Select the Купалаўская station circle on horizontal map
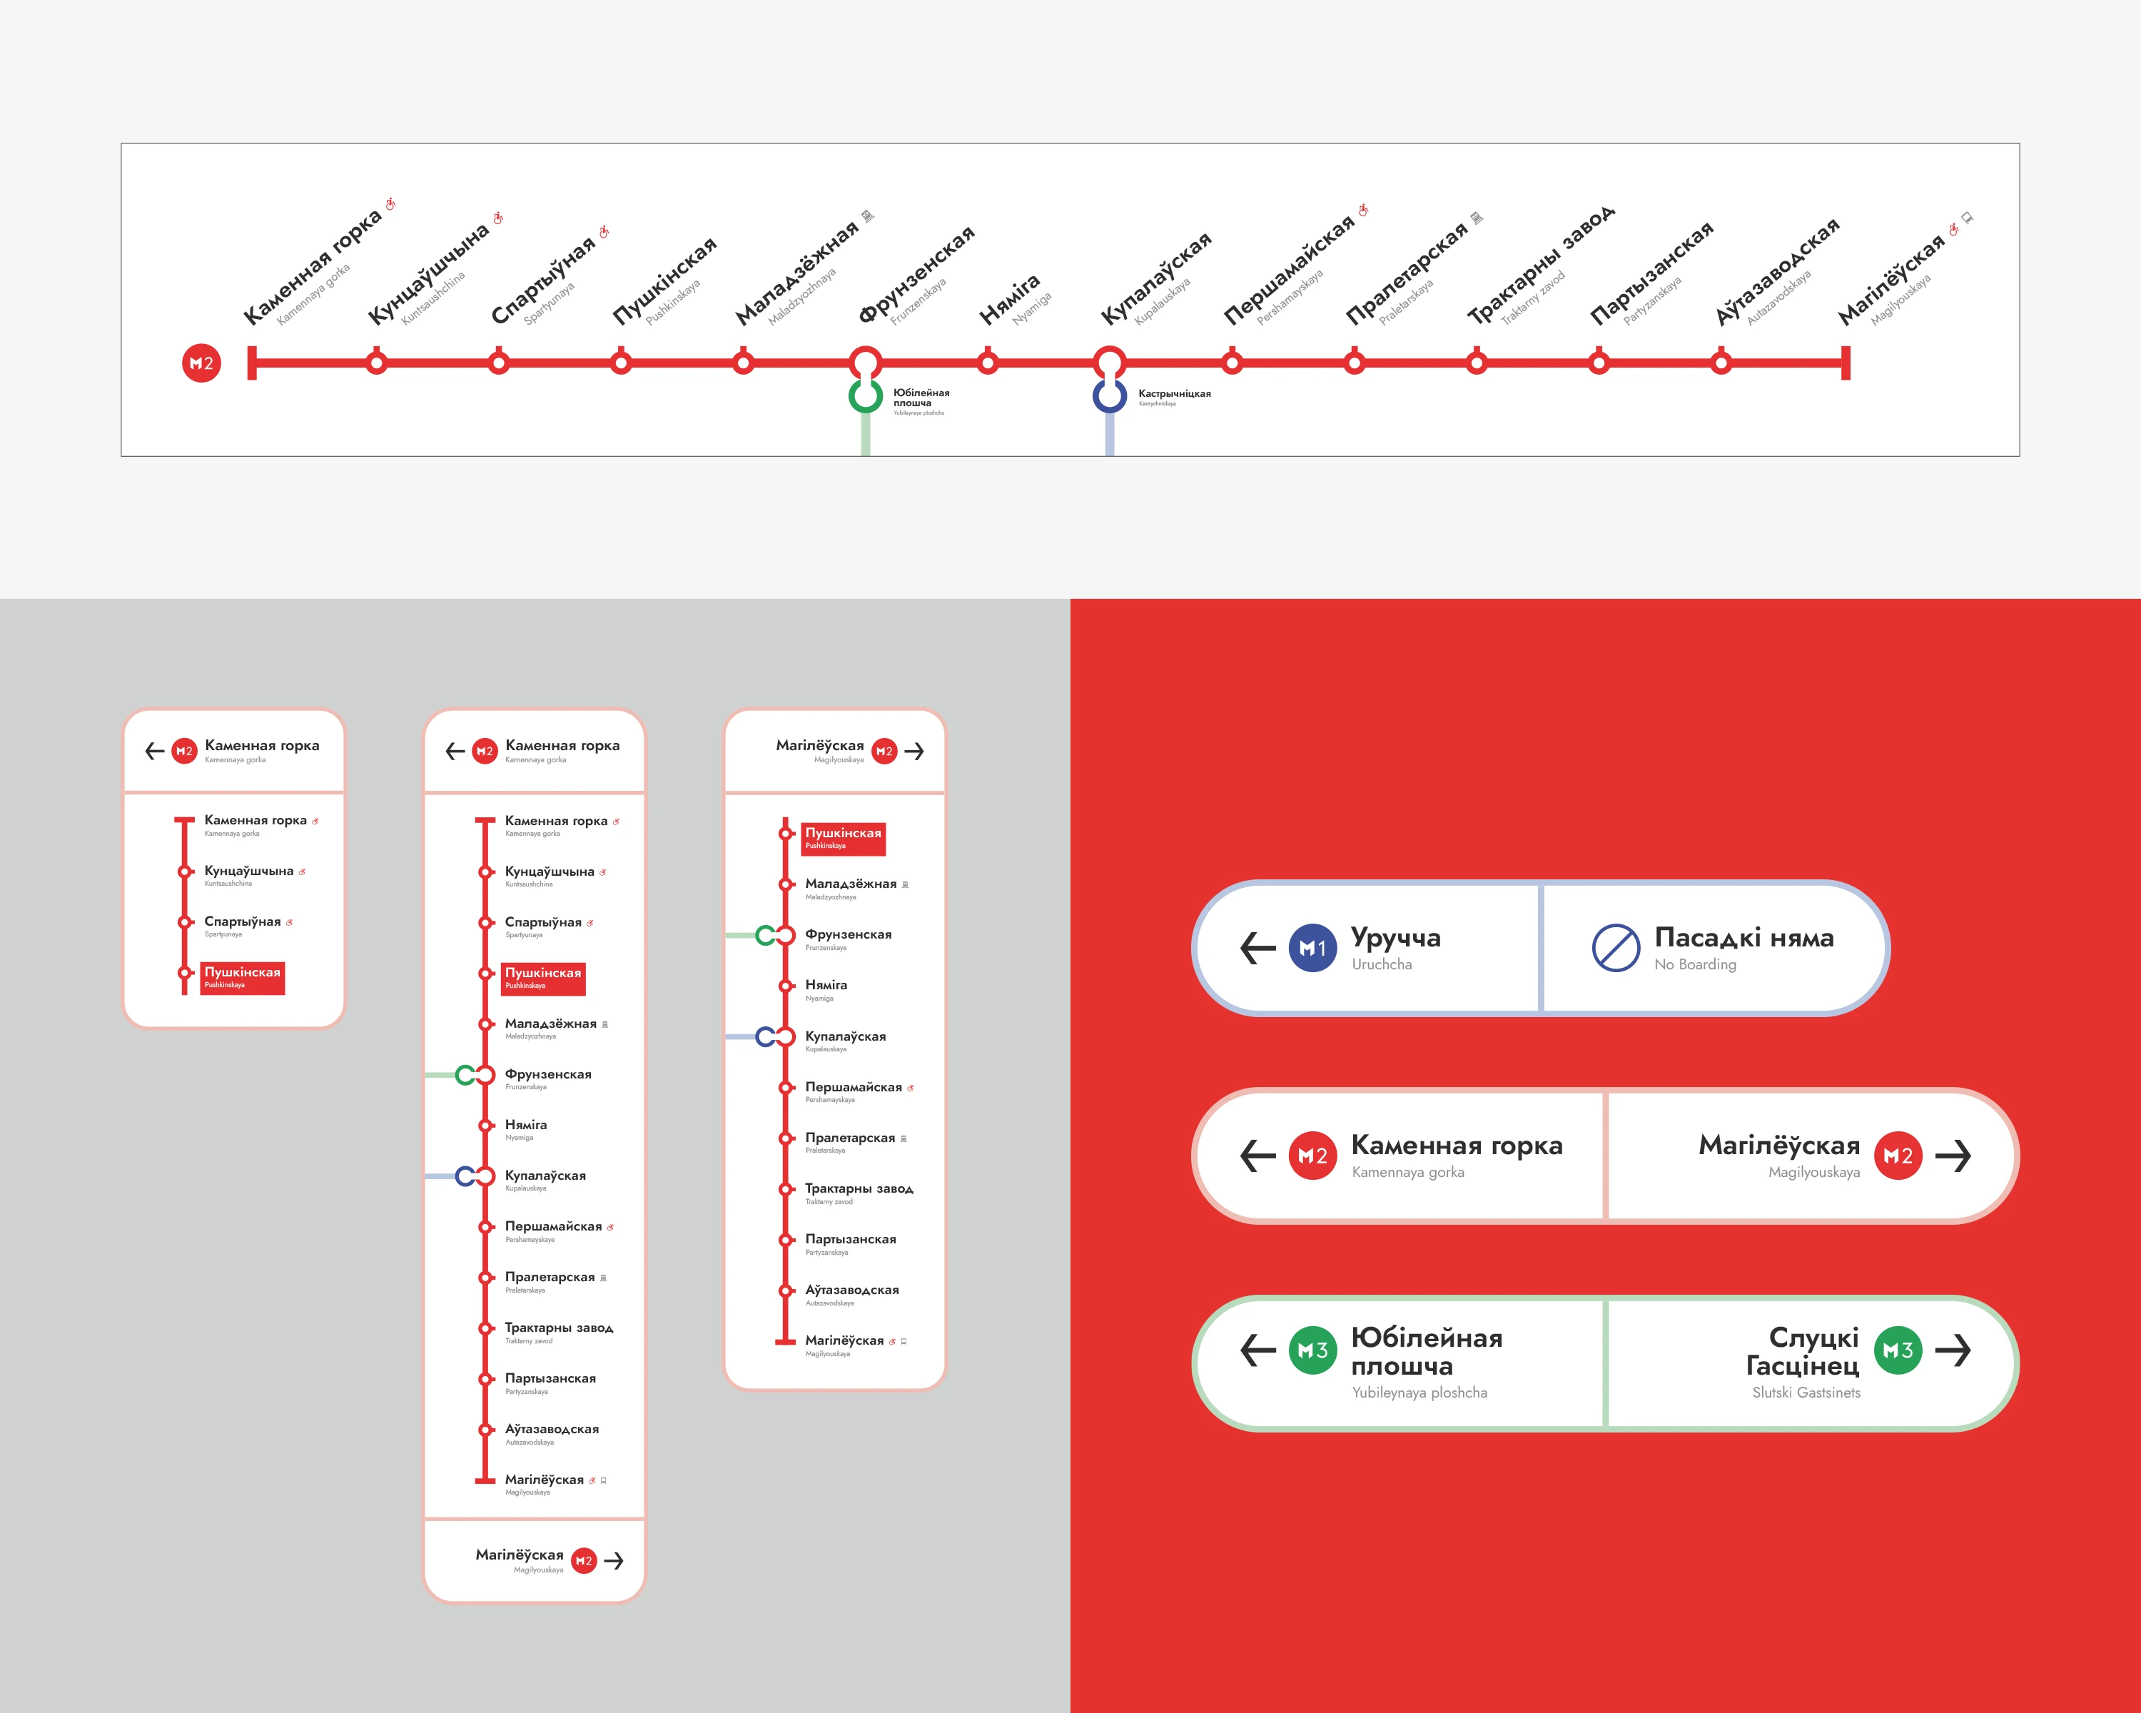2141x1713 pixels. click(x=1109, y=363)
